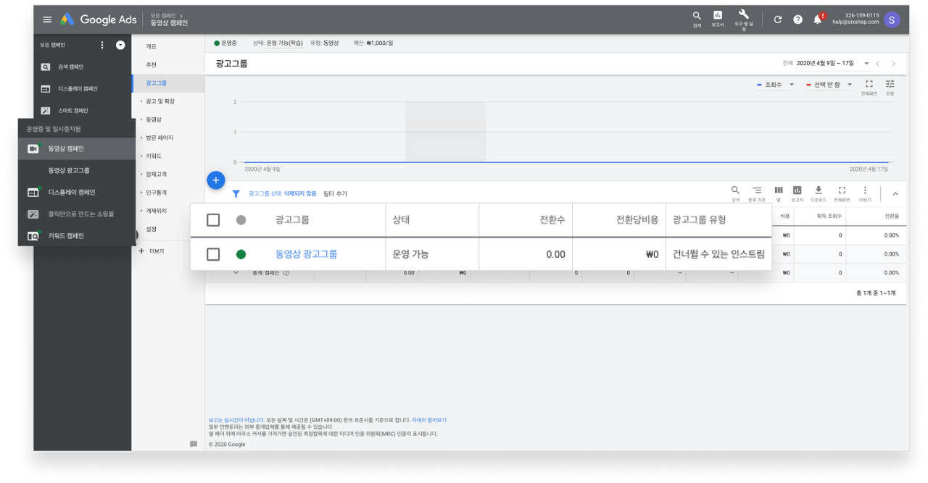This screenshot has width=928, height=483.
Task: Collapse the campaign list with circle arrow
Action: pyautogui.click(x=120, y=45)
